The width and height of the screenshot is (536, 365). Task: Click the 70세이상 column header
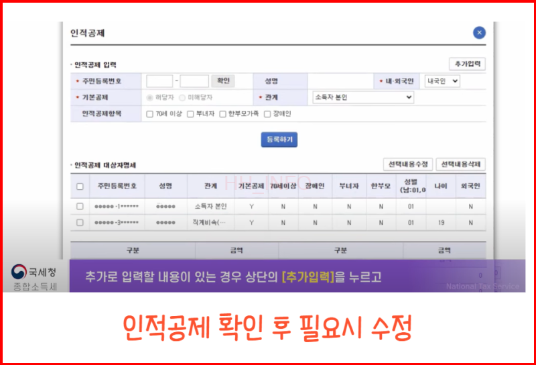point(283,186)
